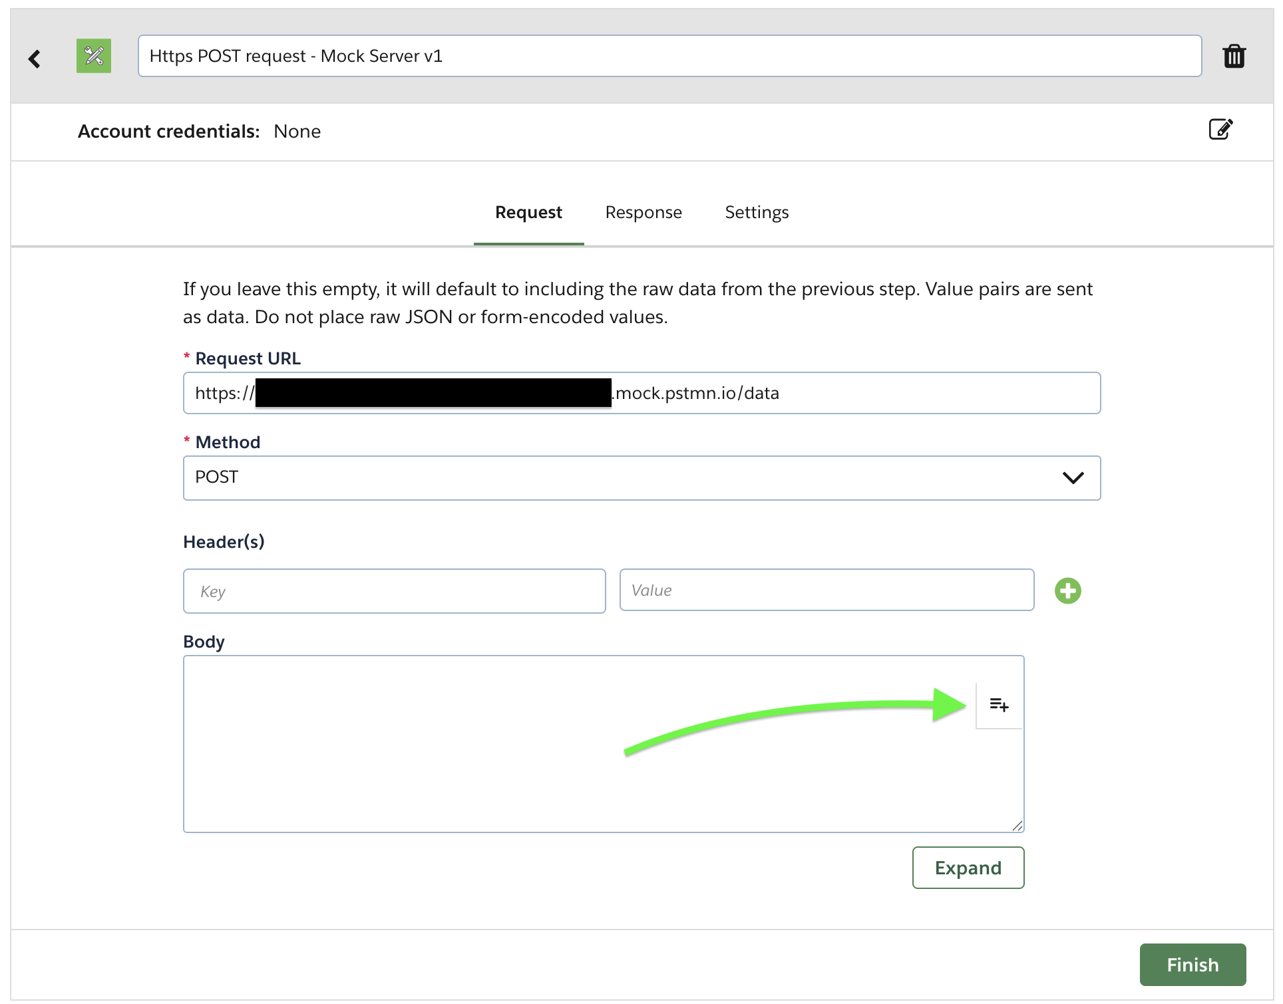This screenshot has height=1004, width=1283.
Task: Add header with green plus icon
Action: pos(1067,590)
